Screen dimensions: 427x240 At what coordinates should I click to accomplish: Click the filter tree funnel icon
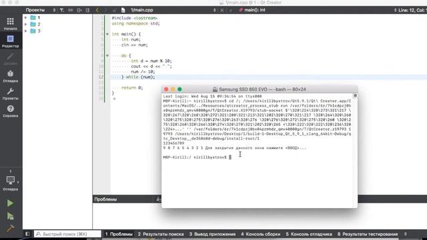coord(62,10)
